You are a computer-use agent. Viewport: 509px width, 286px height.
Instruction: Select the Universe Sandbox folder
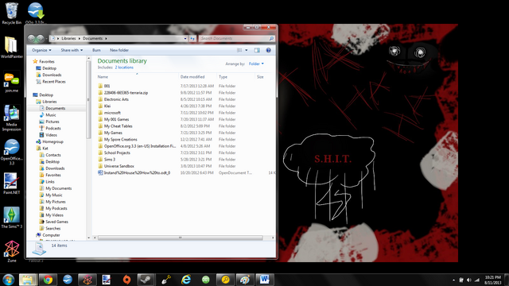pos(119,166)
